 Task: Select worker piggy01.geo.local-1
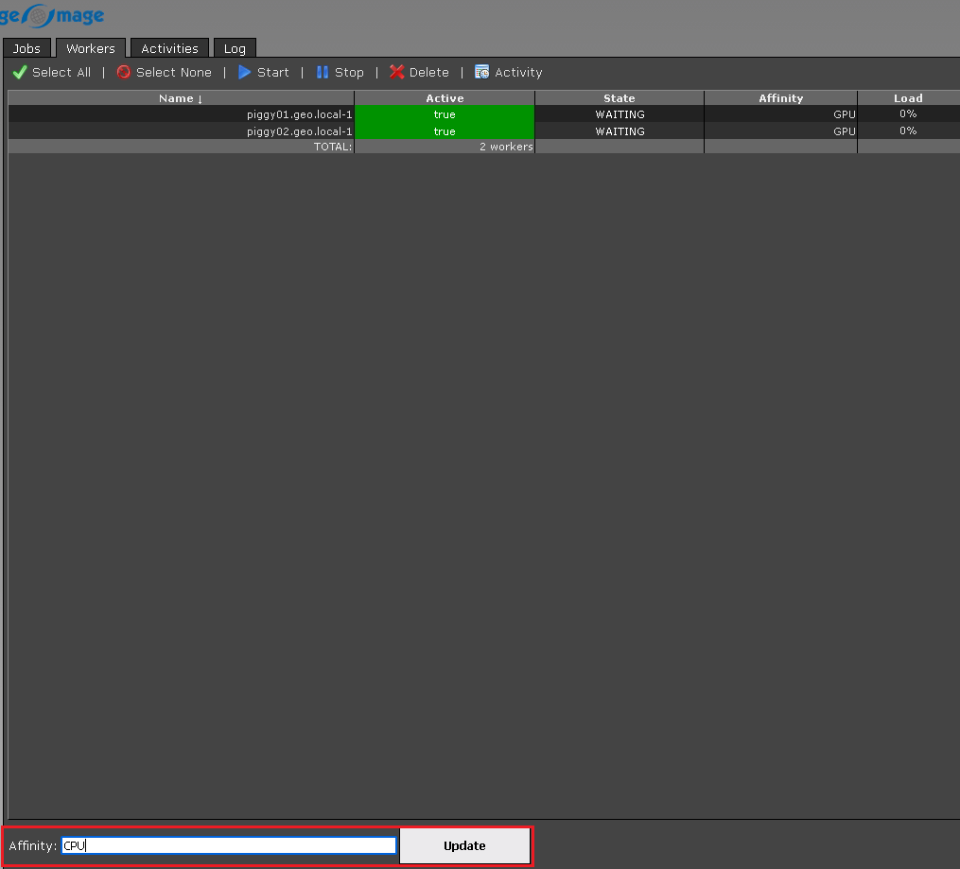[300, 114]
